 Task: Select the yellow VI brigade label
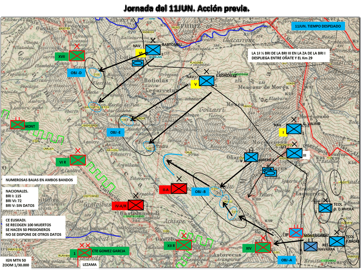coord(140,53)
